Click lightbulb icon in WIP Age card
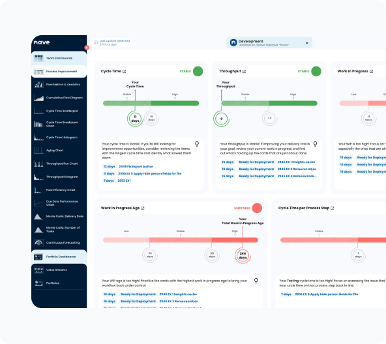This screenshot has width=386, height=344. (x=256, y=281)
